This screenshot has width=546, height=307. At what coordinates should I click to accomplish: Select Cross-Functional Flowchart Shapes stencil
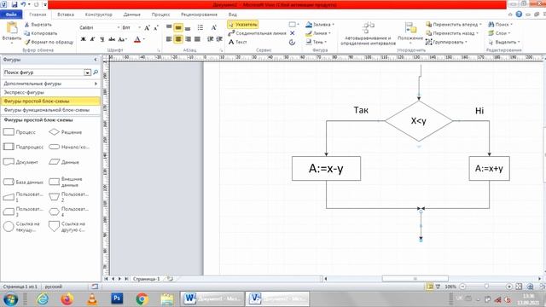pyautogui.click(x=50, y=110)
